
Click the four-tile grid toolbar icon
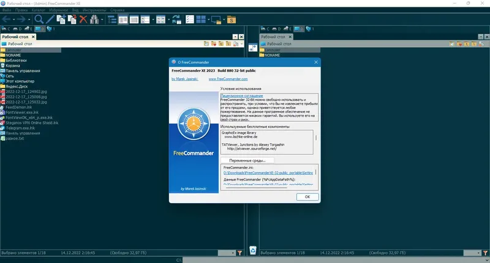[x=201, y=20]
